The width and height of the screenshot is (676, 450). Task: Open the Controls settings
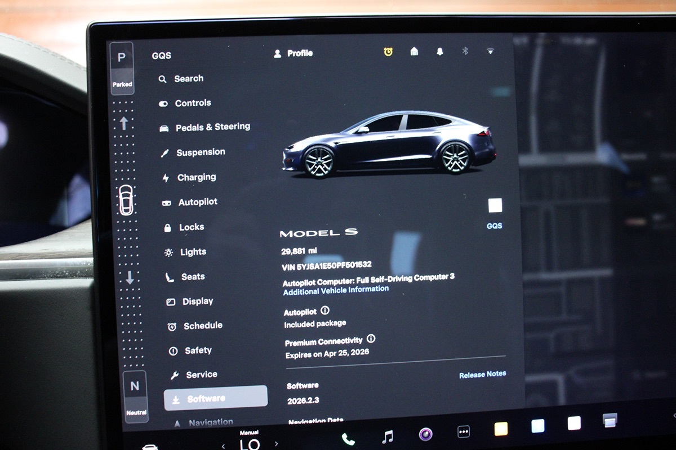point(185,103)
